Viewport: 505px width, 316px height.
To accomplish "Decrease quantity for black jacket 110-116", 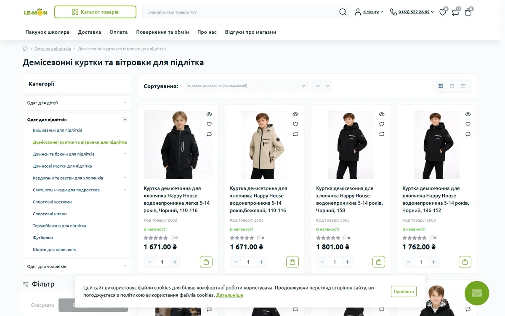I will click(150, 262).
